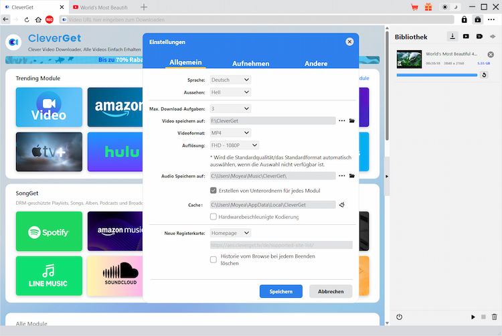Toggle subfolder creation per module checkbox

pyautogui.click(x=214, y=191)
